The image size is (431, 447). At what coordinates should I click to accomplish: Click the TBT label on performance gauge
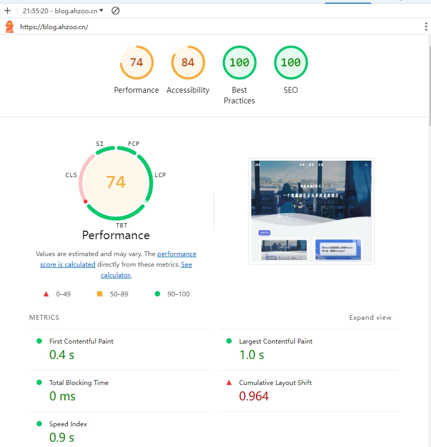[x=121, y=225]
